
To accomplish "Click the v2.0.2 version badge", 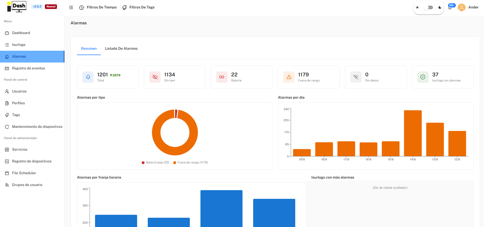I will 37,7.
